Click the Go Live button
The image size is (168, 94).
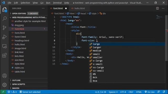pyautogui.click(x=149, y=92)
